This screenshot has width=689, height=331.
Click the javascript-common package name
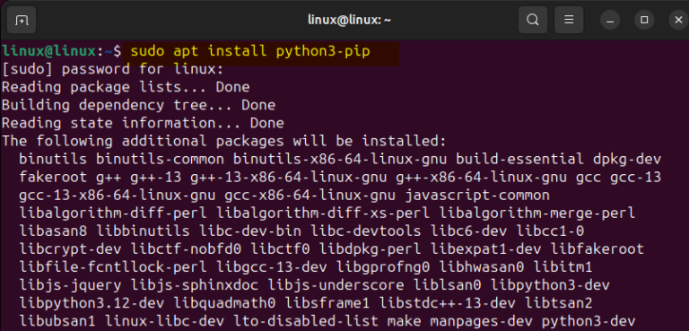coord(477,196)
